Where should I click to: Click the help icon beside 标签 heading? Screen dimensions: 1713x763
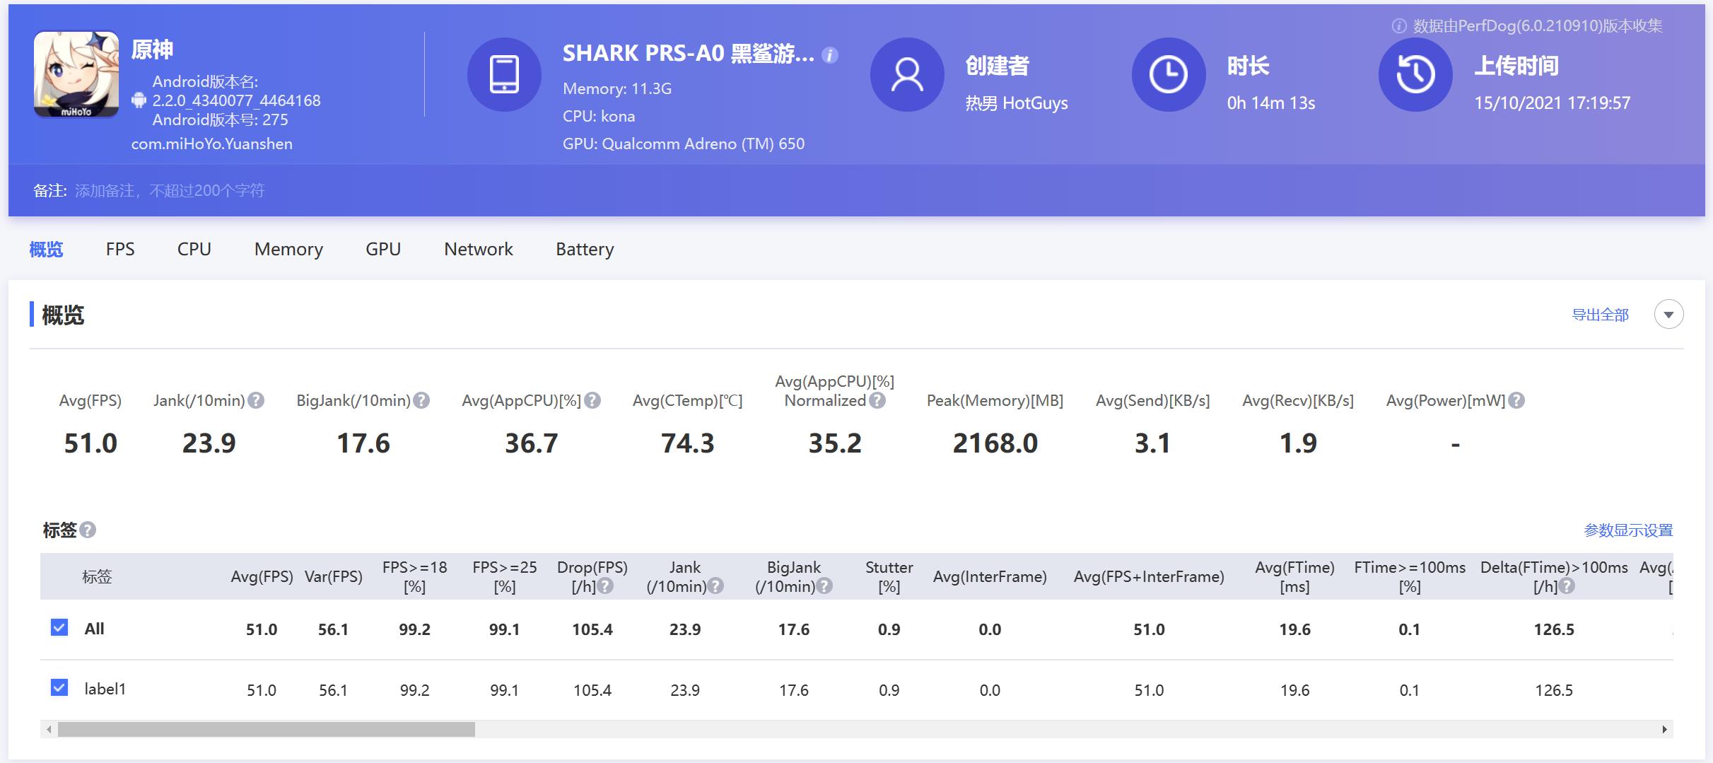pyautogui.click(x=88, y=530)
